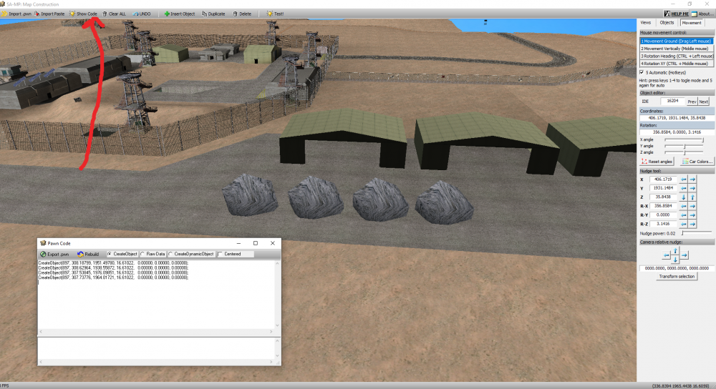Select Movement Vertically mode in the list
Viewport: 716px width, 389px height.
click(x=677, y=48)
